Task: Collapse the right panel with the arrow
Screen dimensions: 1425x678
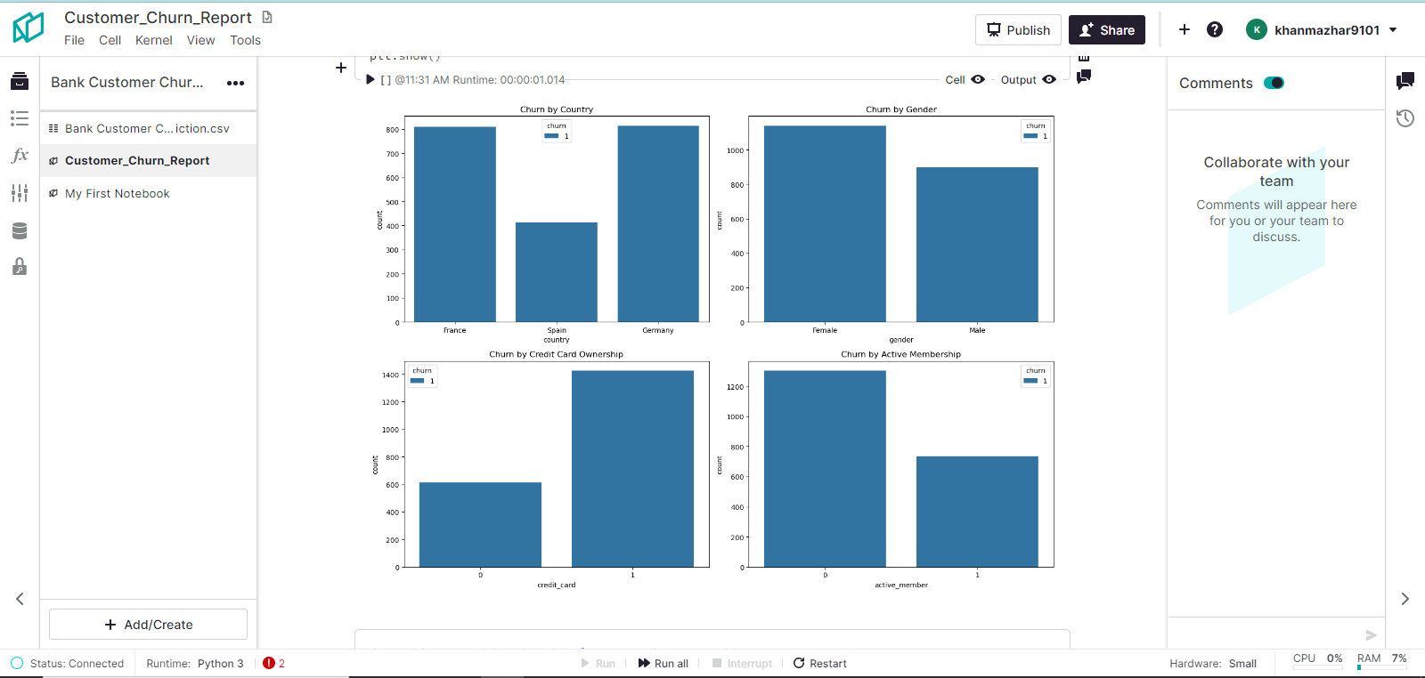Action: click(1405, 599)
